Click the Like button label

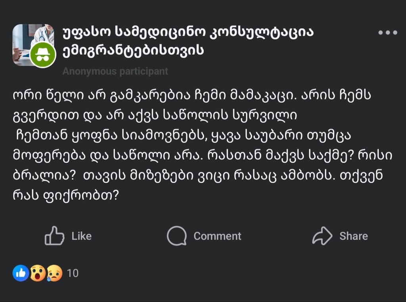(80, 236)
